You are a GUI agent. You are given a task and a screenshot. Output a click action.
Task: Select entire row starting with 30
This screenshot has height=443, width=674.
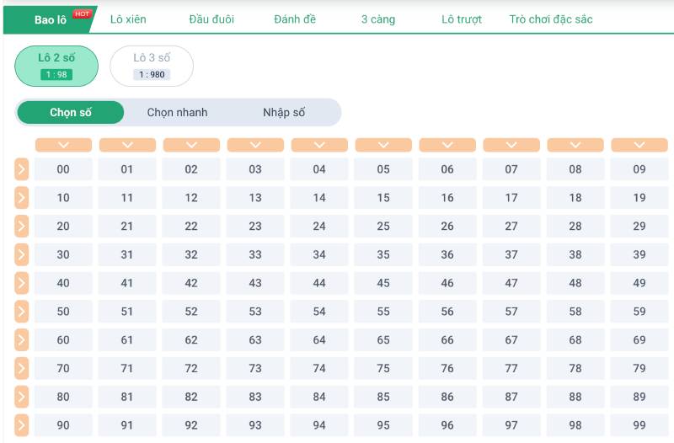(22, 254)
